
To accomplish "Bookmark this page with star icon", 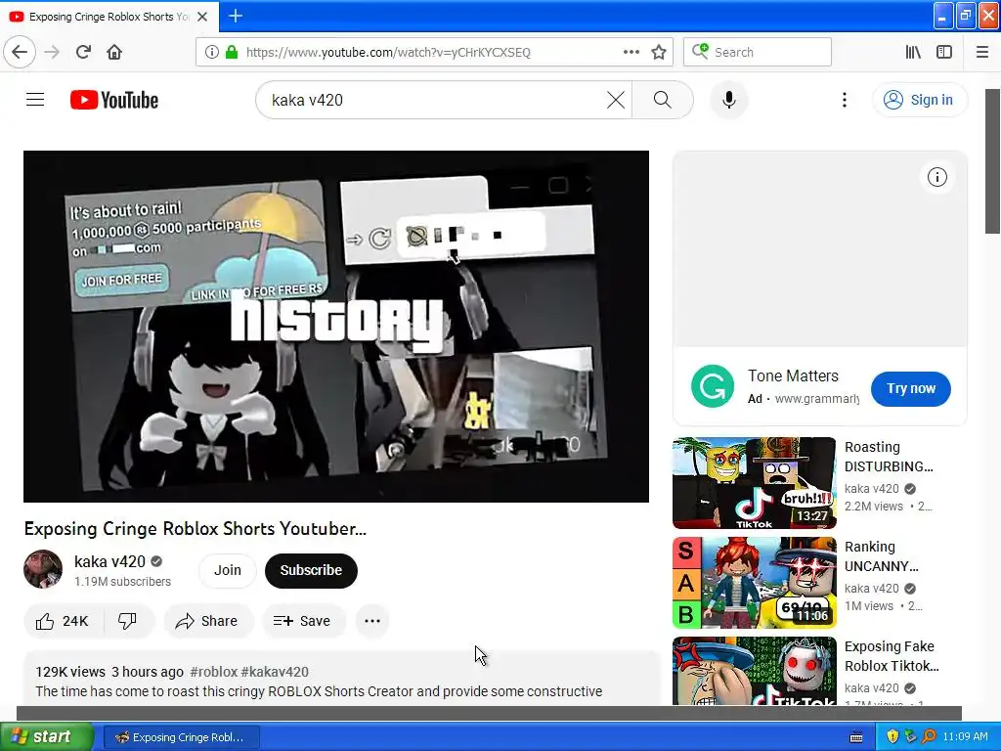I will 659,52.
